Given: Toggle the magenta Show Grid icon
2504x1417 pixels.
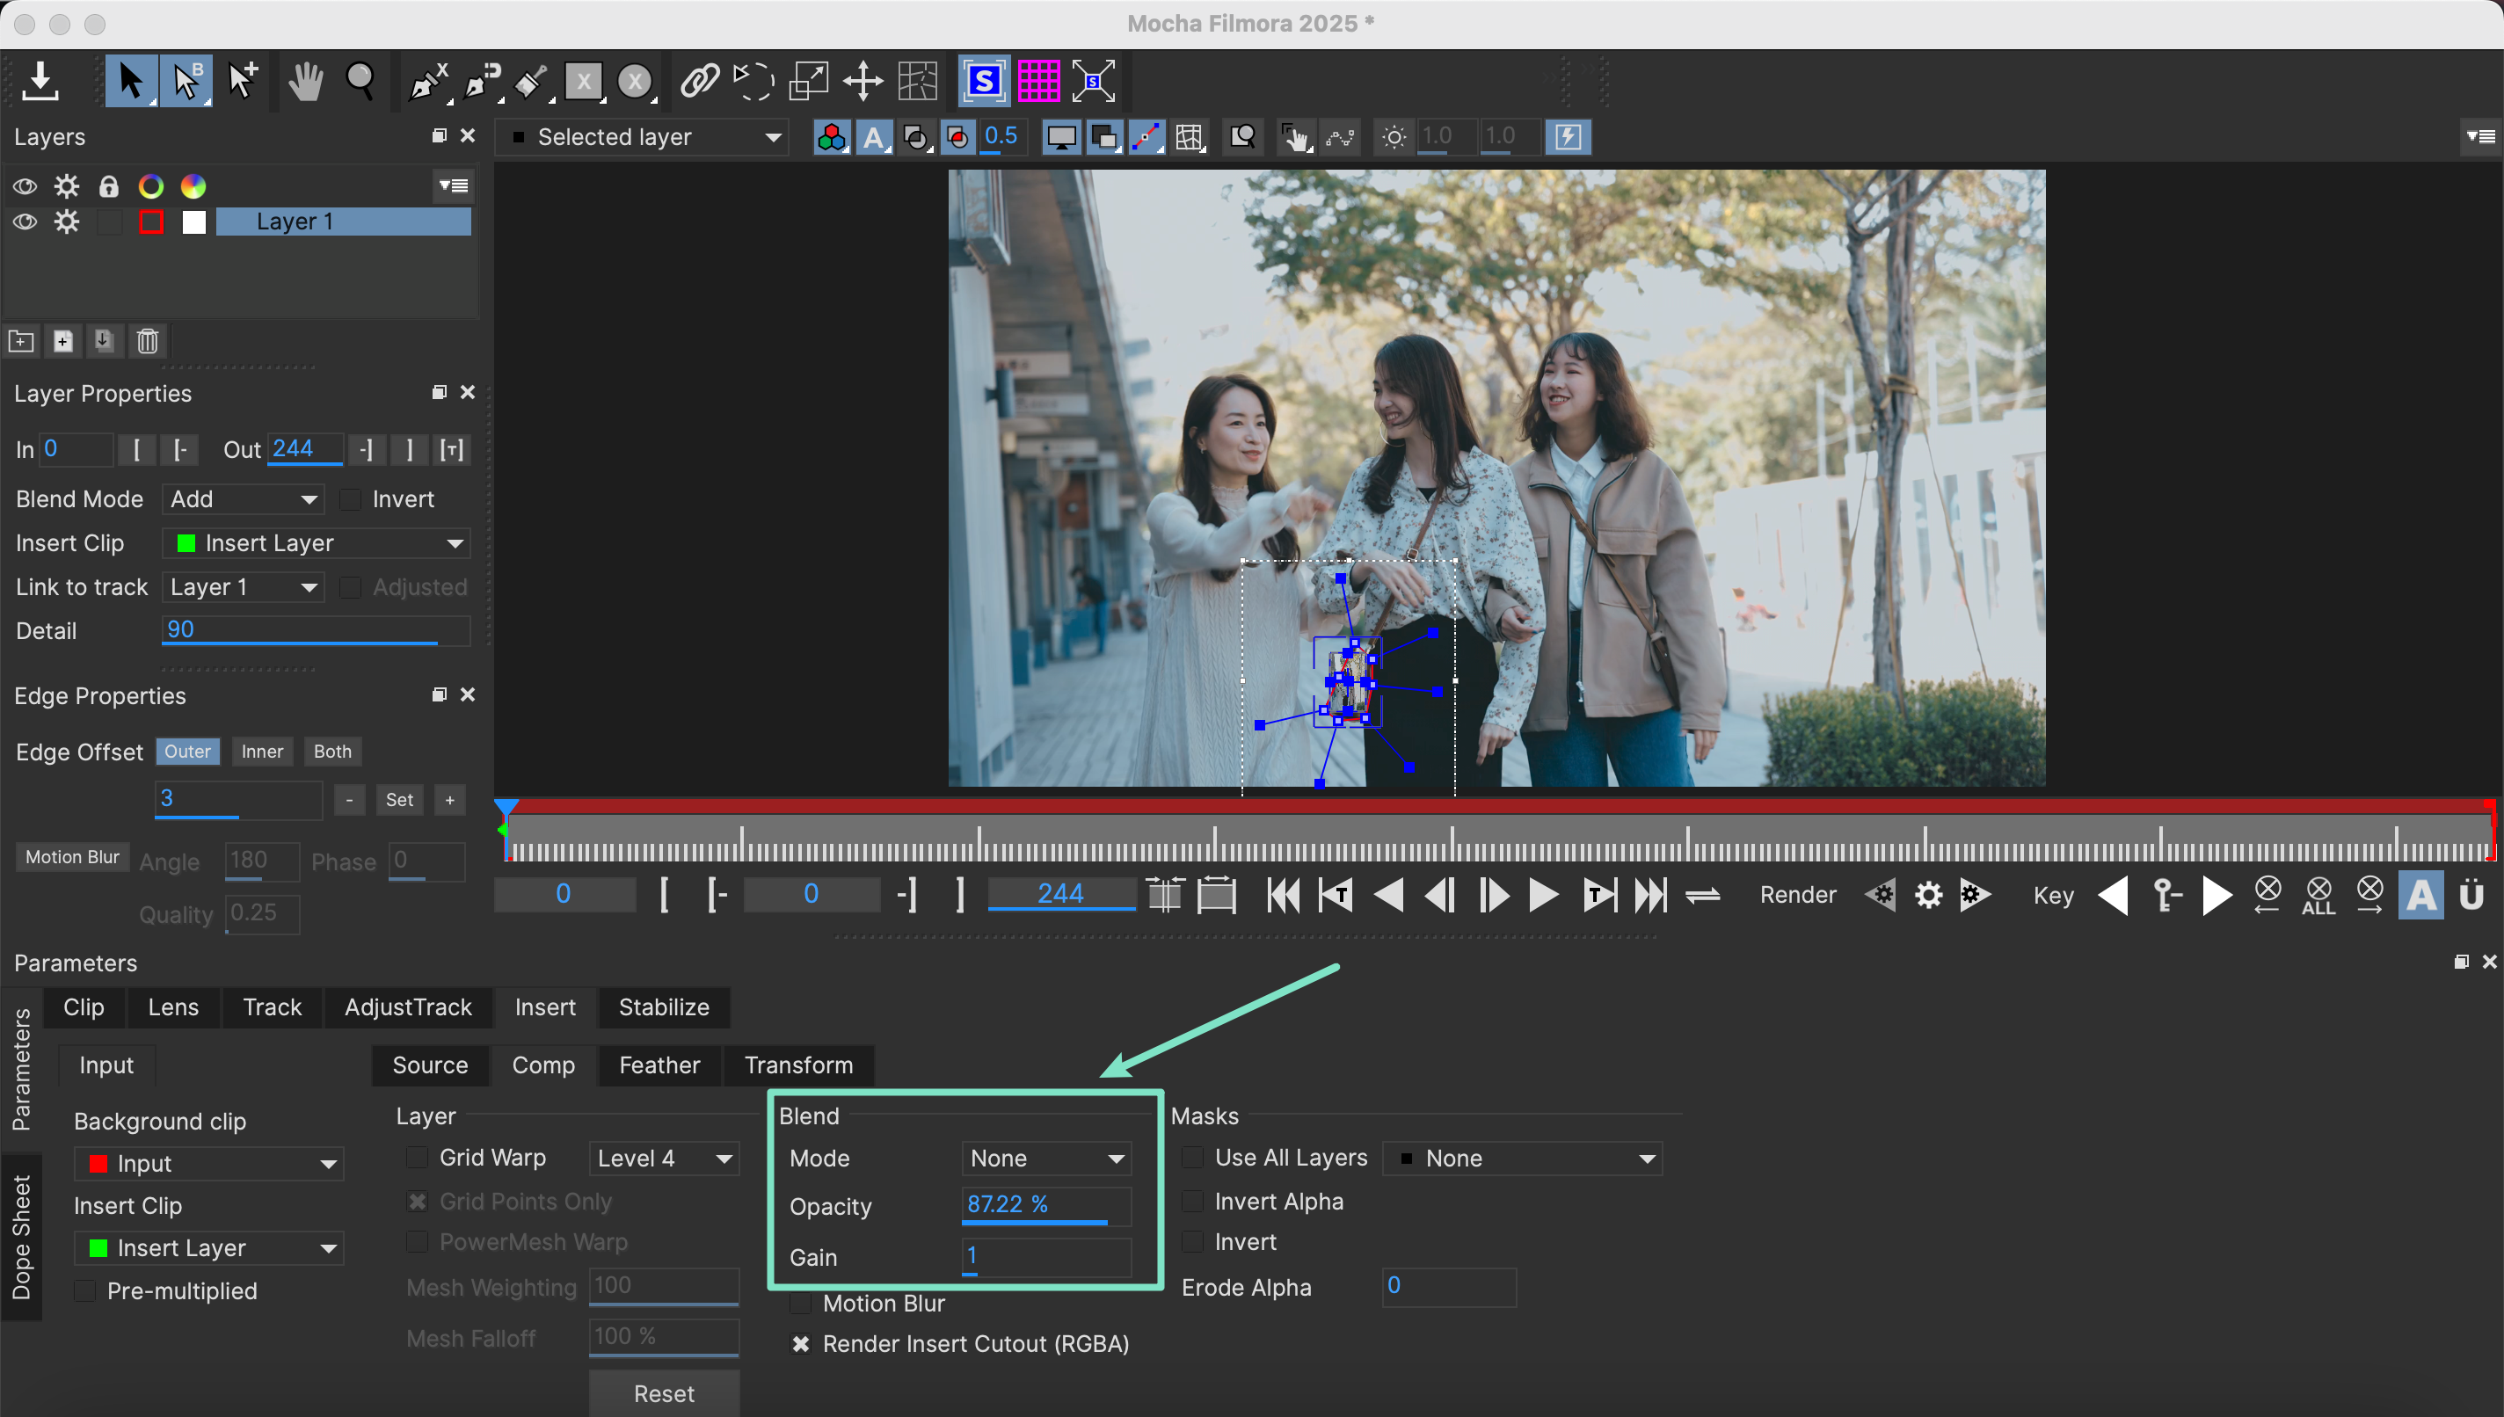Looking at the screenshot, I should pos(1038,81).
